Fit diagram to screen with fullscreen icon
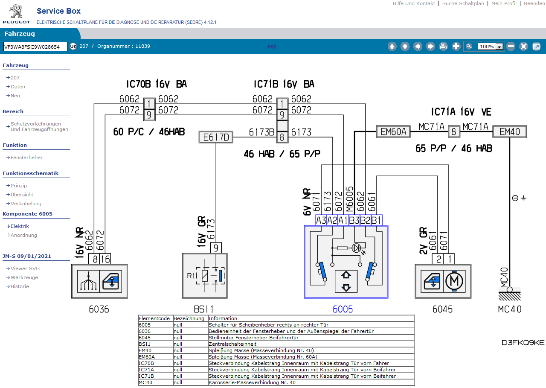 (523, 47)
